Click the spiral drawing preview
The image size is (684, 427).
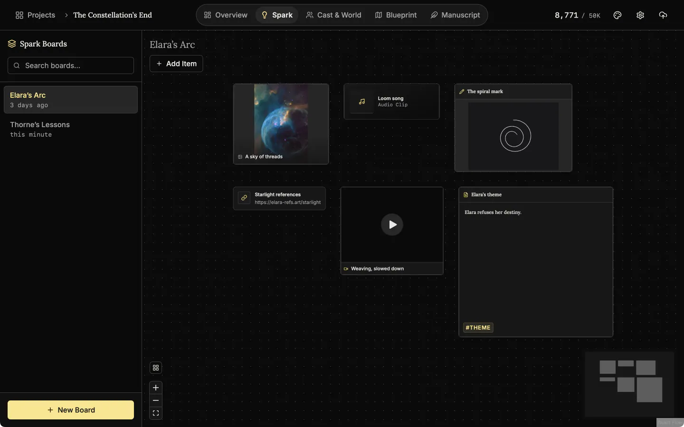[x=513, y=136]
